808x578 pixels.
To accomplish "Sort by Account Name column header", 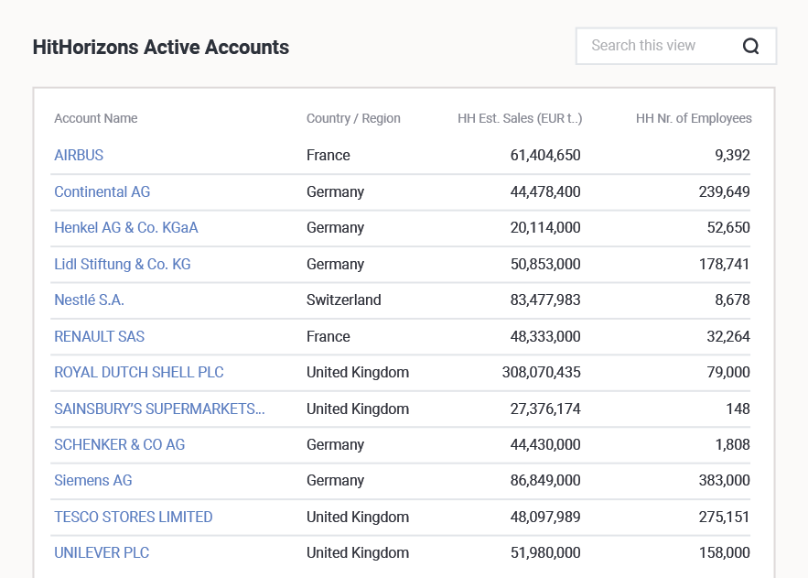I will click(96, 118).
